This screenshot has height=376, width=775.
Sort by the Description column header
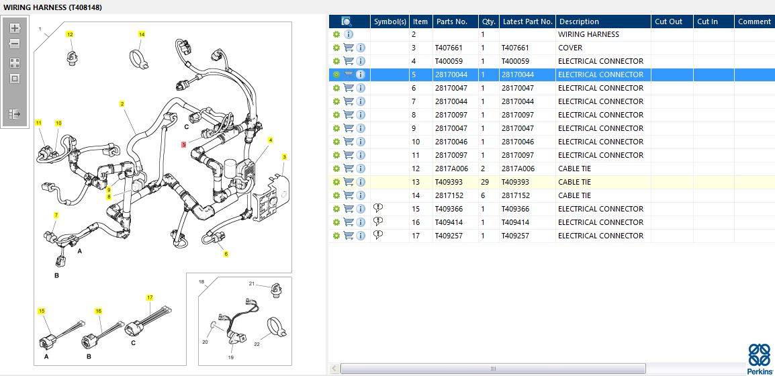579,21
